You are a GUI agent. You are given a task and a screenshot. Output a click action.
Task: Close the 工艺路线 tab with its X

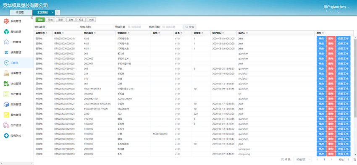[x=52, y=13]
